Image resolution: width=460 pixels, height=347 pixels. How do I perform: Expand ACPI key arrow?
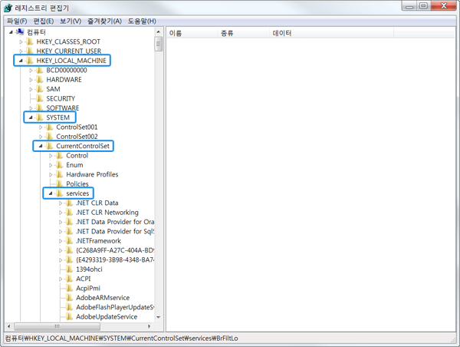[x=61, y=279]
